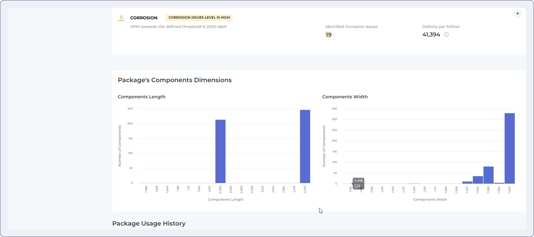The width and height of the screenshot is (534, 237).
Task: Click the Components Width chart title
Action: 345,97
